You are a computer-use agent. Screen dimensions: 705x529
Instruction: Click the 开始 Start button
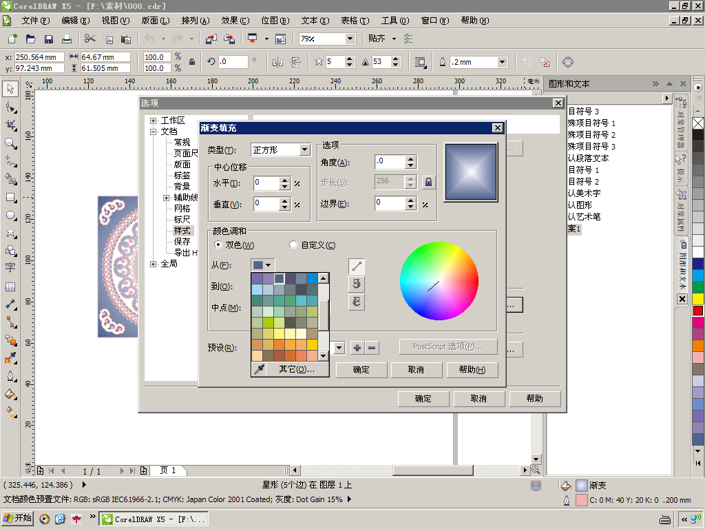pos(17,519)
